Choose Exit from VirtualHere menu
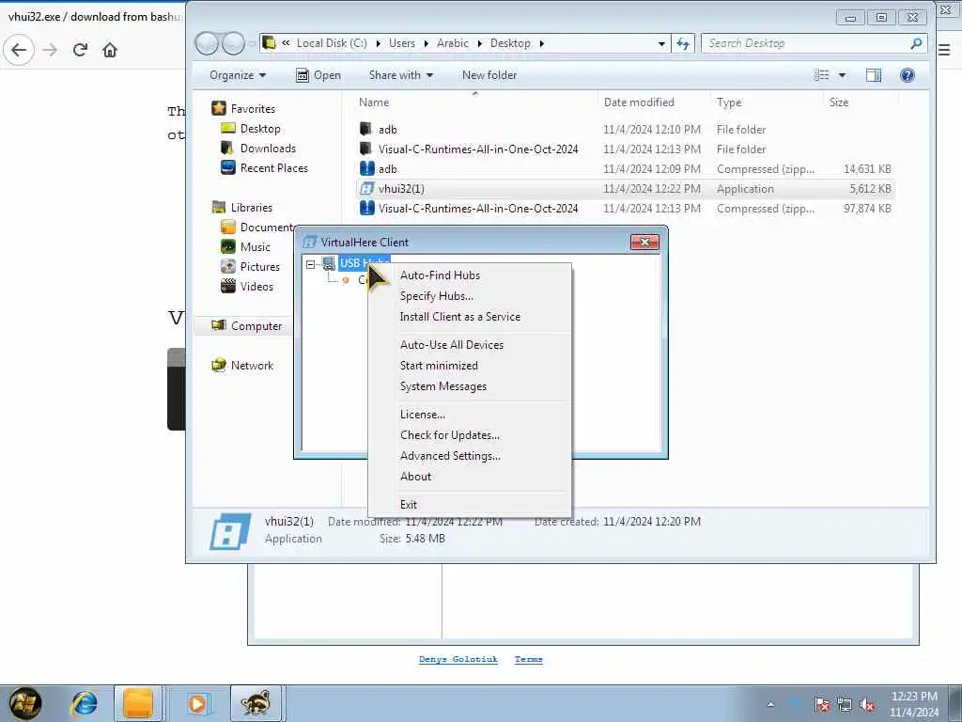This screenshot has height=722, width=962. [408, 505]
